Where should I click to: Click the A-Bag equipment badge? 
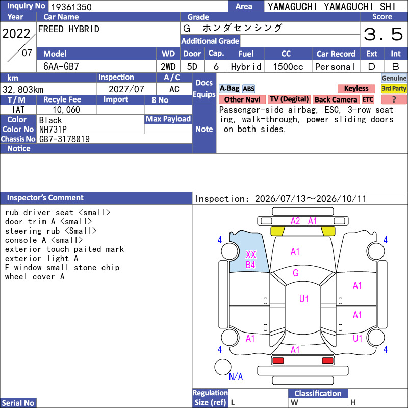pos(229,88)
